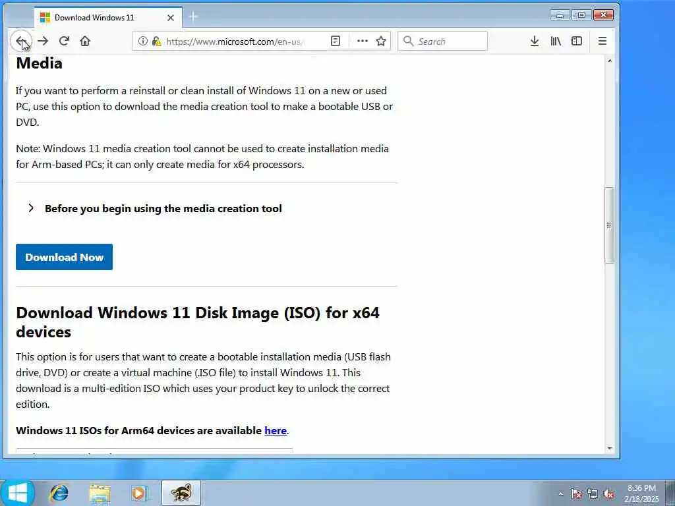Maximize the browser window
Viewport: 675px width, 506px height.
tap(581, 15)
